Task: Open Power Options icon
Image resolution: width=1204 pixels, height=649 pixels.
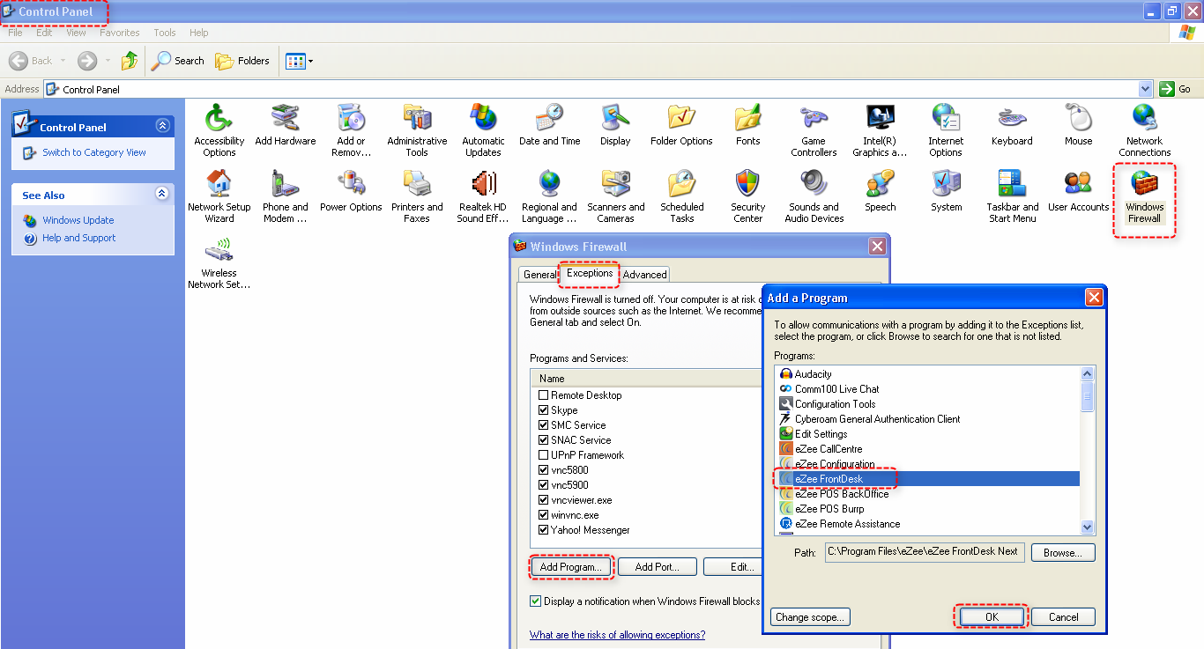Action: pos(351,184)
